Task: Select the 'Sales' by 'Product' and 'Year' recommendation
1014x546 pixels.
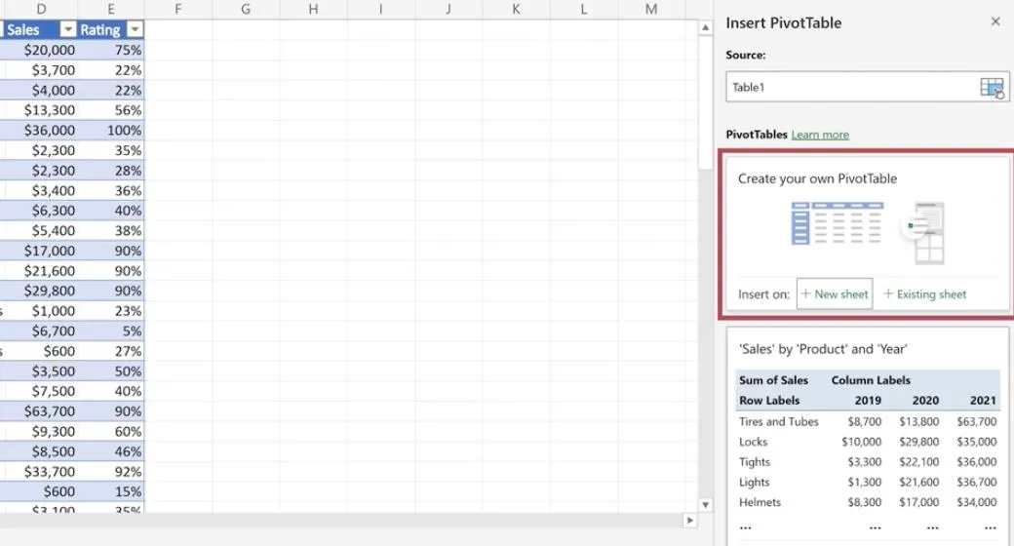Action: click(868, 437)
